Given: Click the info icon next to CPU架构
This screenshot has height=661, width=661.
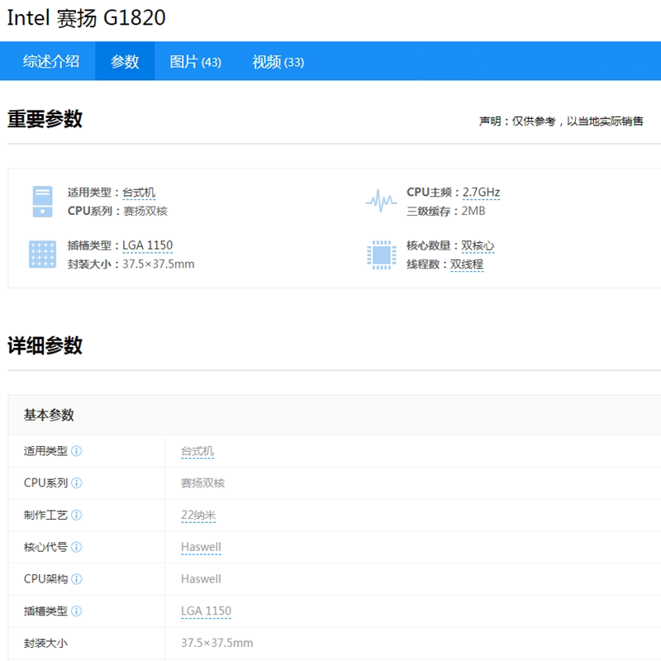Looking at the screenshot, I should (76, 579).
